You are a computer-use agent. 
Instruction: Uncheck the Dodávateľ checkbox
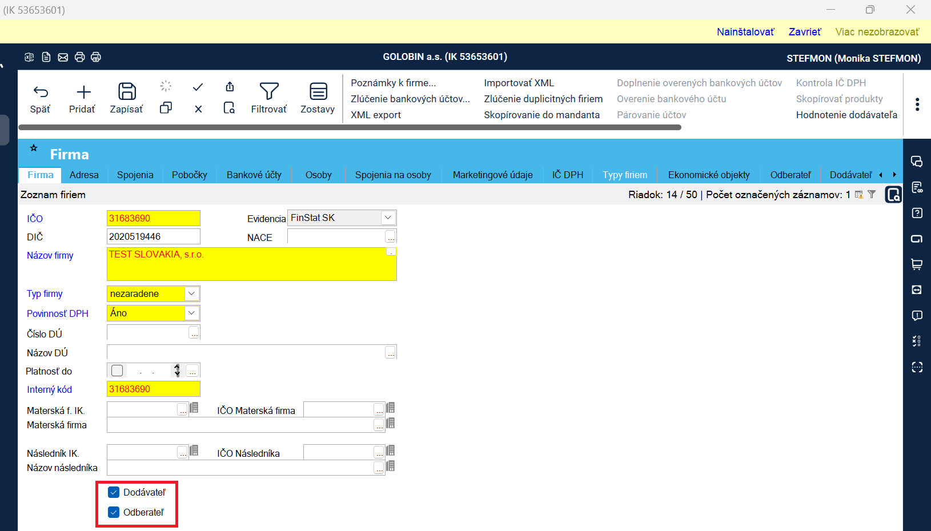click(114, 492)
